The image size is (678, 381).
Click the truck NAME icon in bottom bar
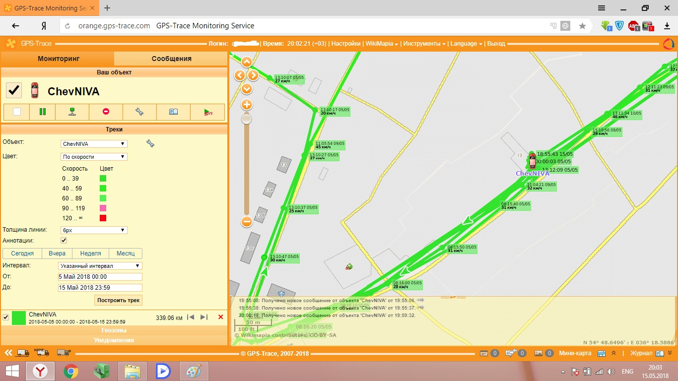42,353
